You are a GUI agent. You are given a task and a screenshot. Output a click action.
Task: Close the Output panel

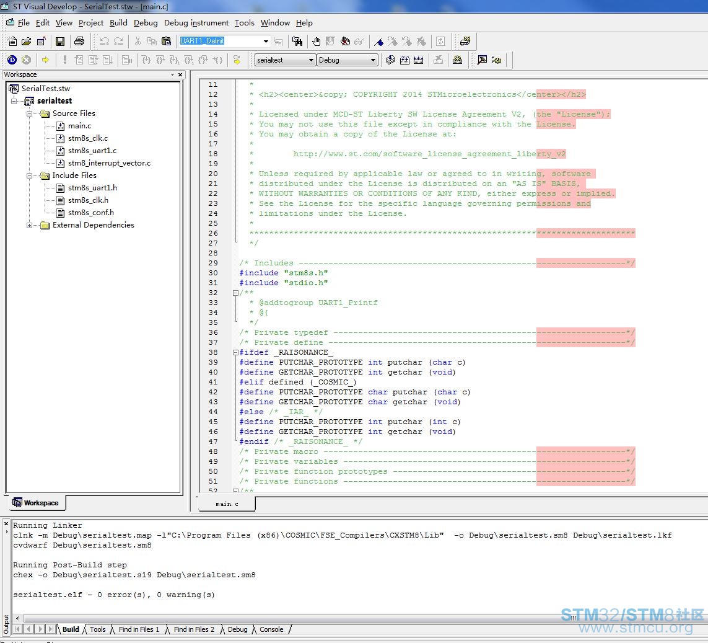(x=6, y=524)
